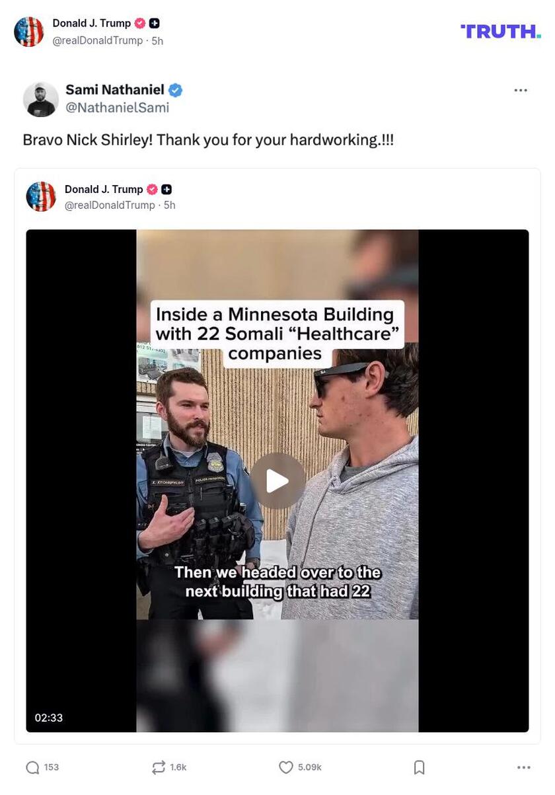Click the 02:33 video duration label

[49, 718]
